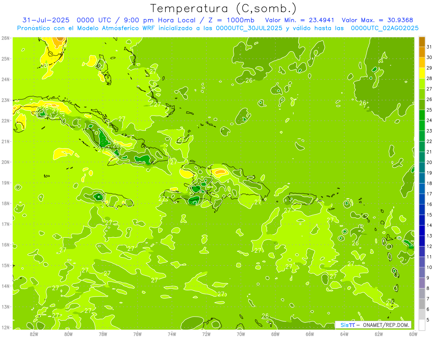The width and height of the screenshot is (439, 339).
Task: Click the colorbar label '24'
Action: (x=429, y=120)
